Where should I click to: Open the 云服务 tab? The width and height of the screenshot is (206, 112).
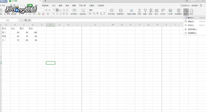pos(92,6)
